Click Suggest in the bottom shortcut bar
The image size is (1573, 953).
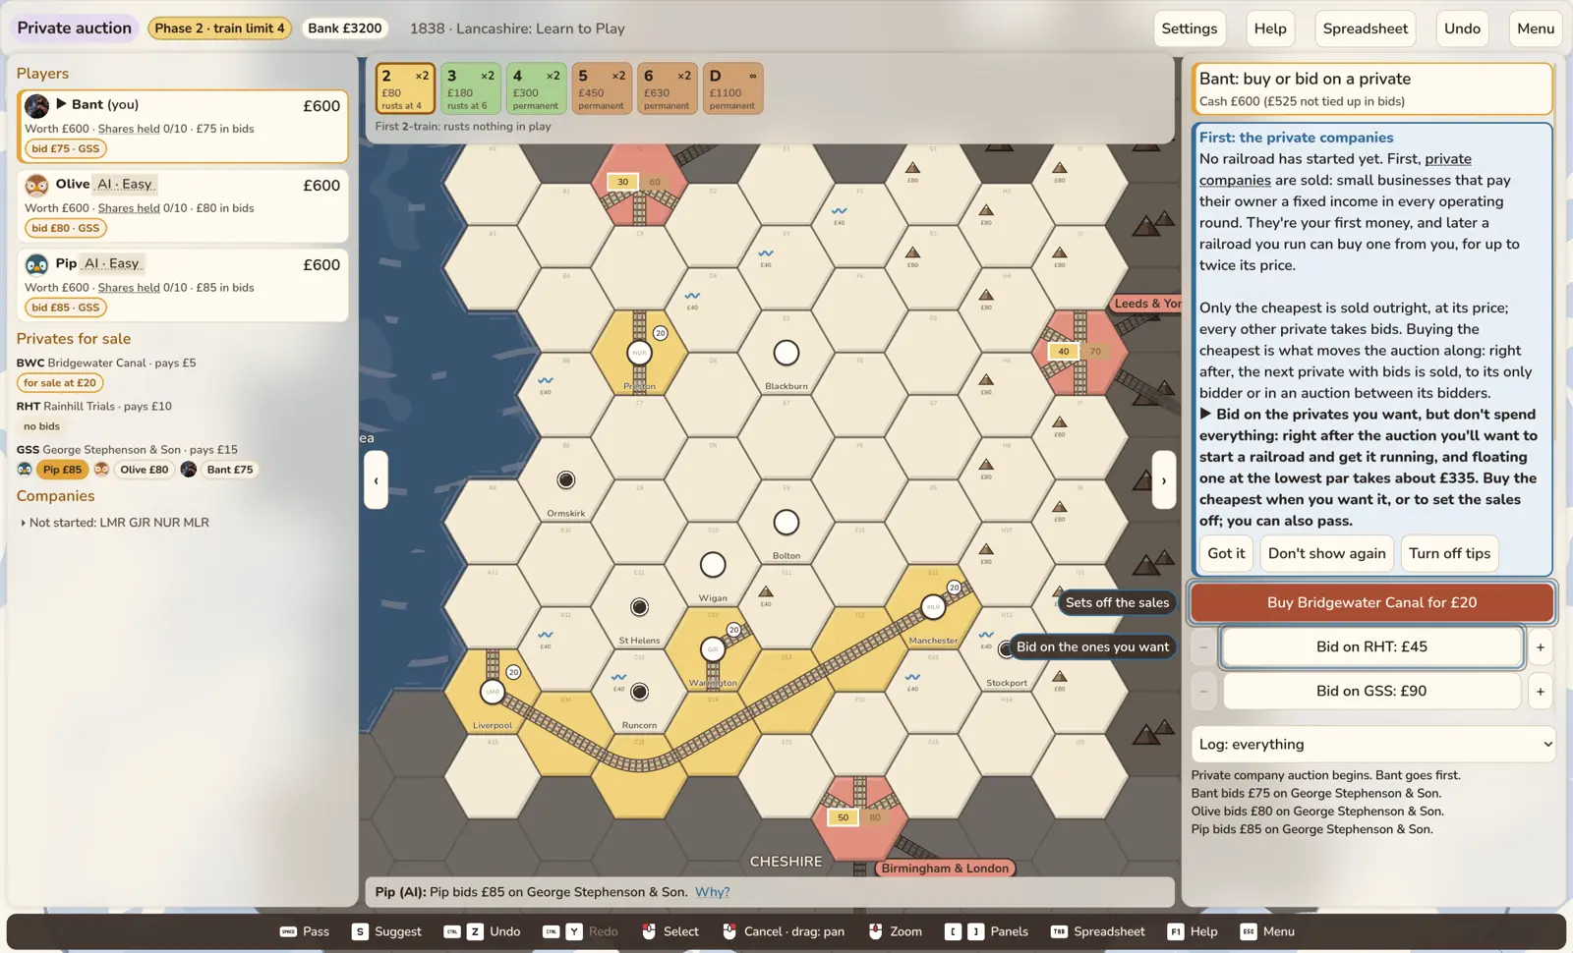click(x=386, y=932)
